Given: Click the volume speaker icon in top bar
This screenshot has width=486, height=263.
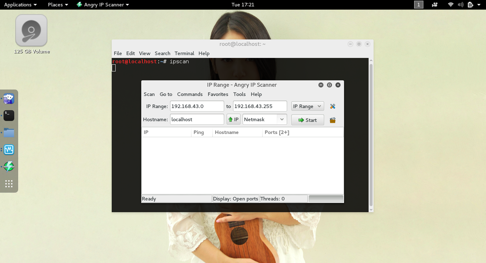Looking at the screenshot, I should tap(461, 5).
